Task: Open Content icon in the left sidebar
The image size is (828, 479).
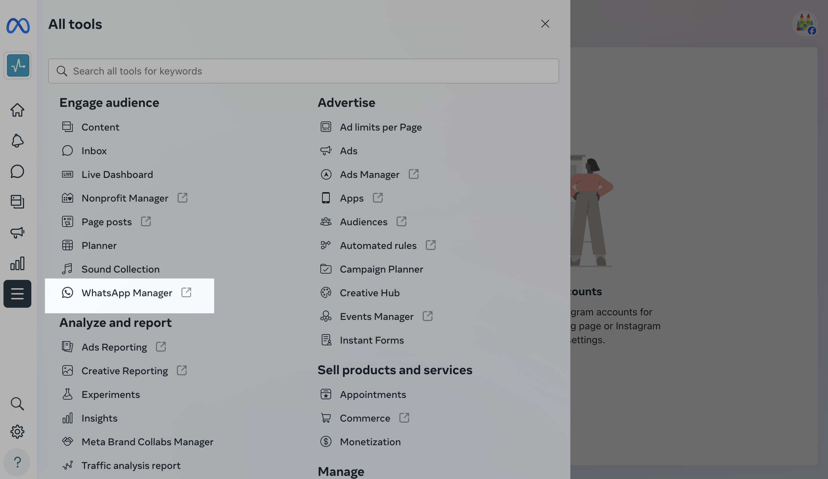Action: [17, 202]
